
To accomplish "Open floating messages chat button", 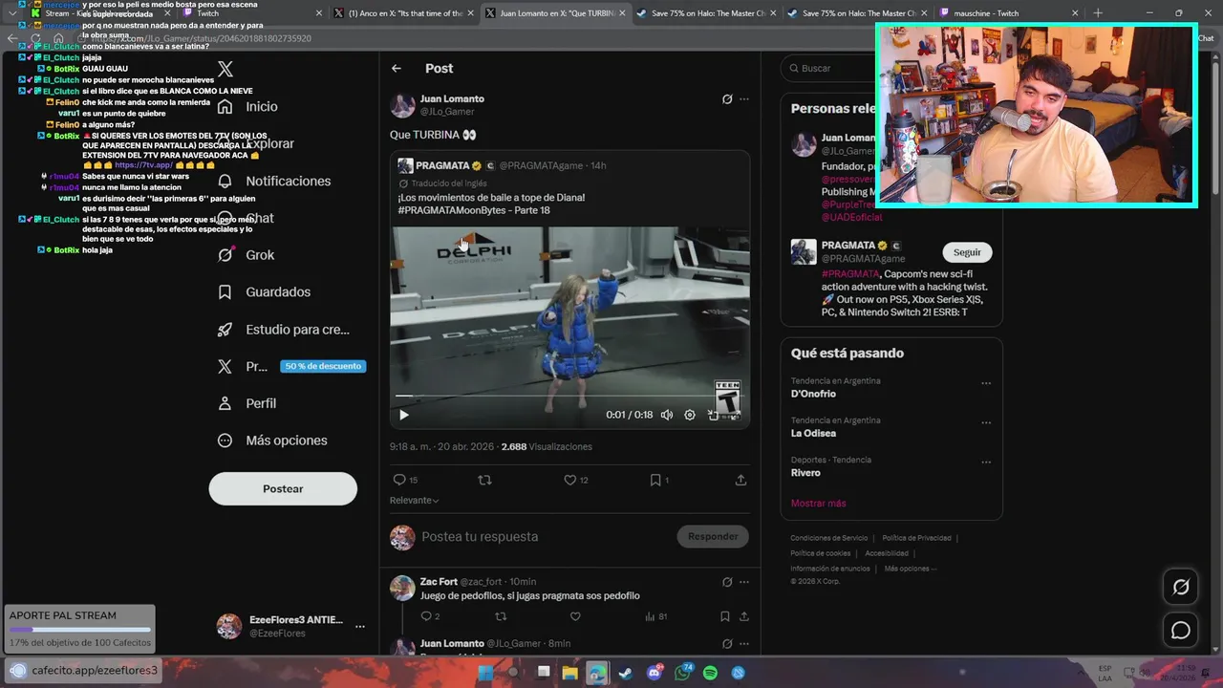I will click(1181, 631).
